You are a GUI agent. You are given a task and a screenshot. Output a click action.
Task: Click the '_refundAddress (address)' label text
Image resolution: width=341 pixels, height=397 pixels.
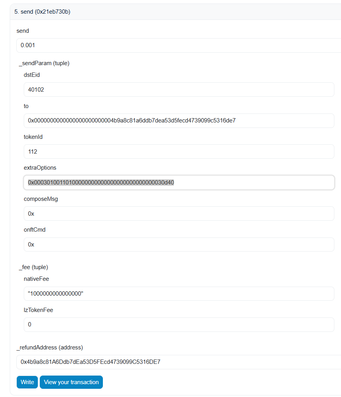coord(49,347)
